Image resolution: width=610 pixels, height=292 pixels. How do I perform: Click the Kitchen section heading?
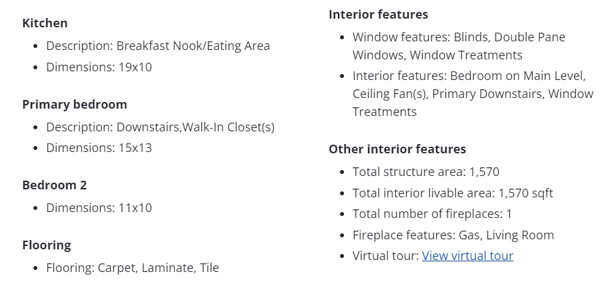click(x=45, y=23)
